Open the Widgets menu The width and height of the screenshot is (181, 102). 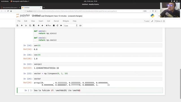click(x=66, y=21)
